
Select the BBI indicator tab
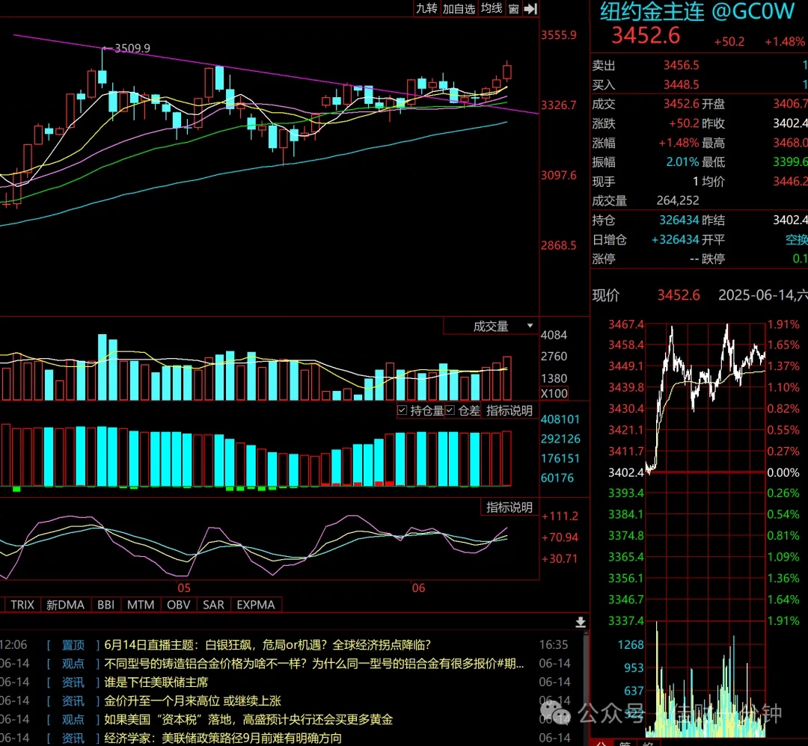tap(105, 605)
